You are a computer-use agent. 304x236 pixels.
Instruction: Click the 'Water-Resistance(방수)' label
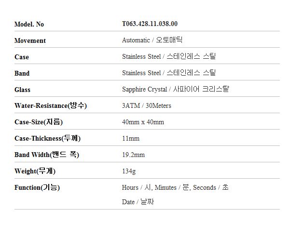click(x=51, y=105)
